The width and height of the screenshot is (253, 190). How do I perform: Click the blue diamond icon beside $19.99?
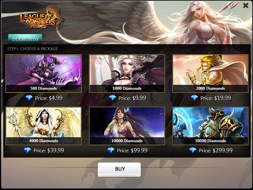[194, 98]
